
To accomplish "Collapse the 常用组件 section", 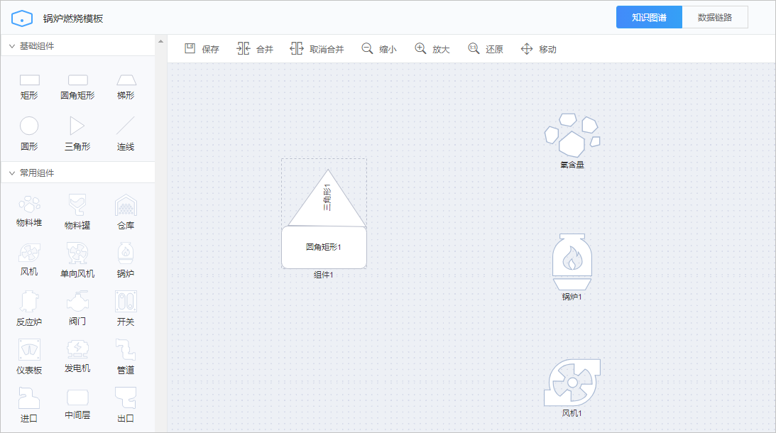I will pos(12,173).
